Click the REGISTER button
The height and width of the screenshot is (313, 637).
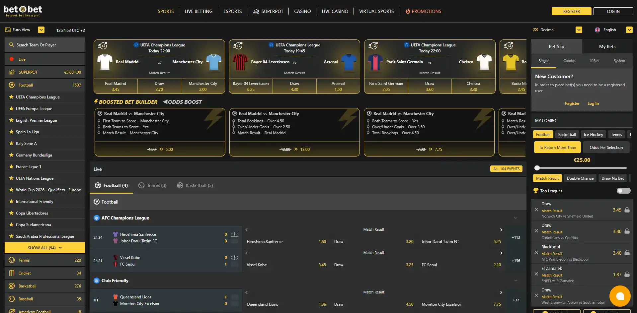tap(571, 11)
